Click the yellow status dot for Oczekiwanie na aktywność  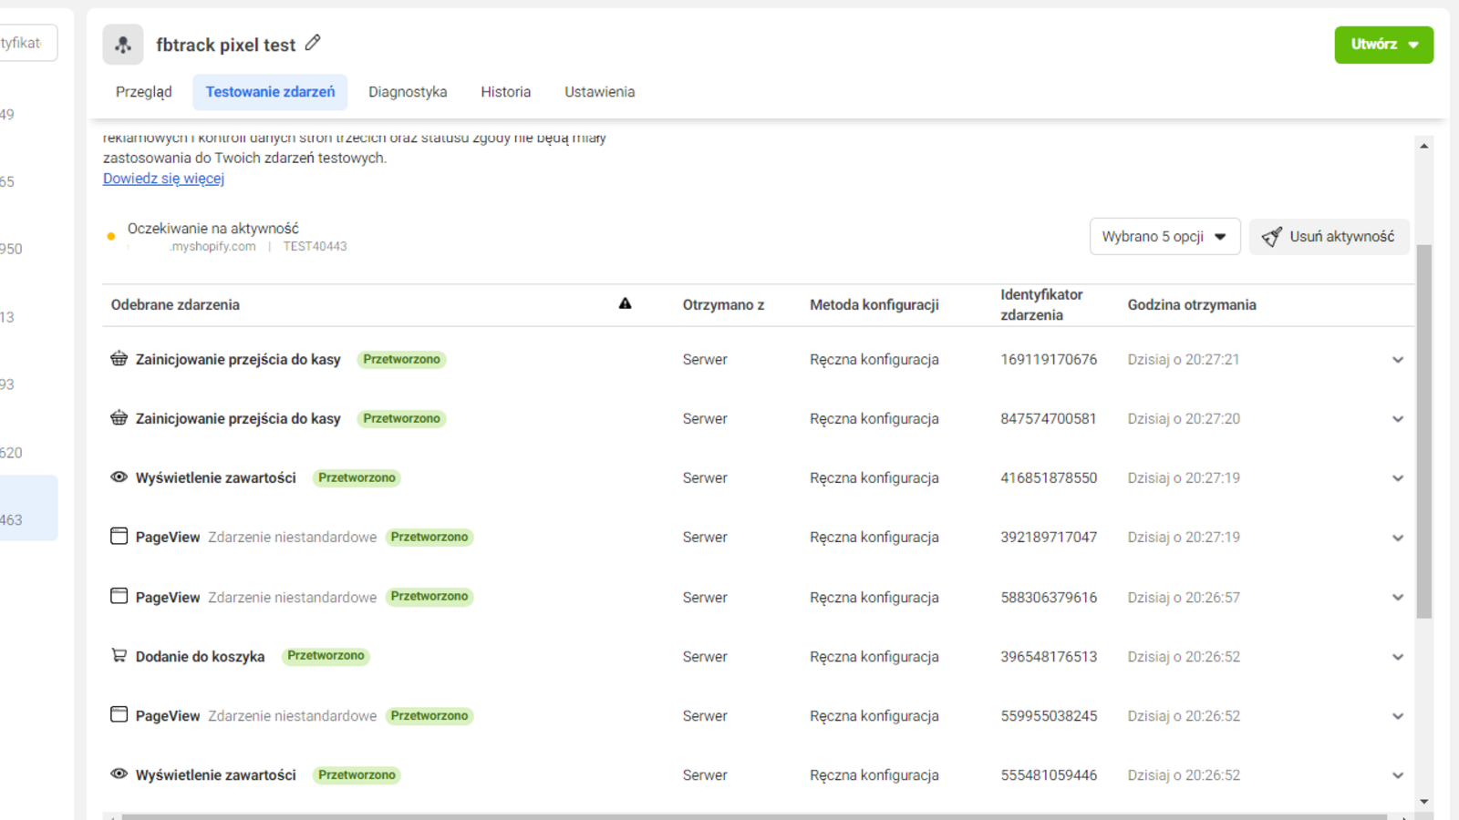click(111, 237)
